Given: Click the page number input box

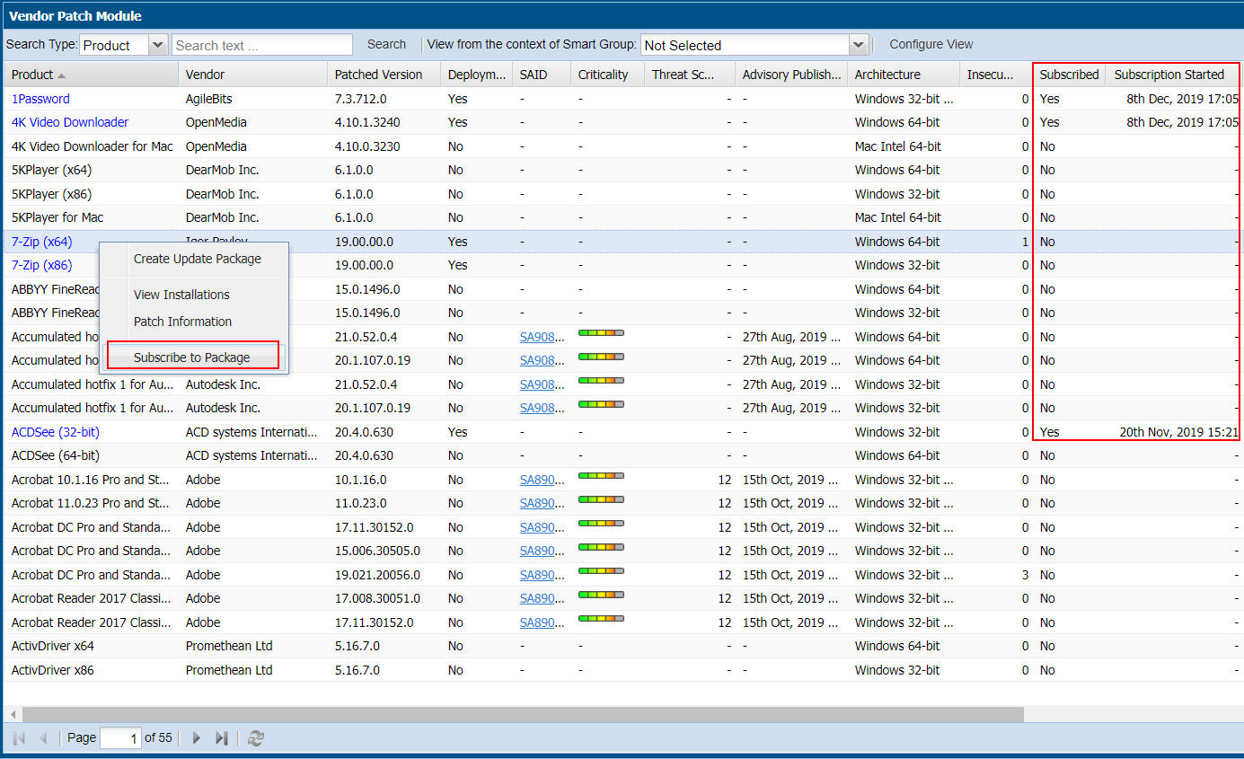Looking at the screenshot, I should pyautogui.click(x=120, y=738).
